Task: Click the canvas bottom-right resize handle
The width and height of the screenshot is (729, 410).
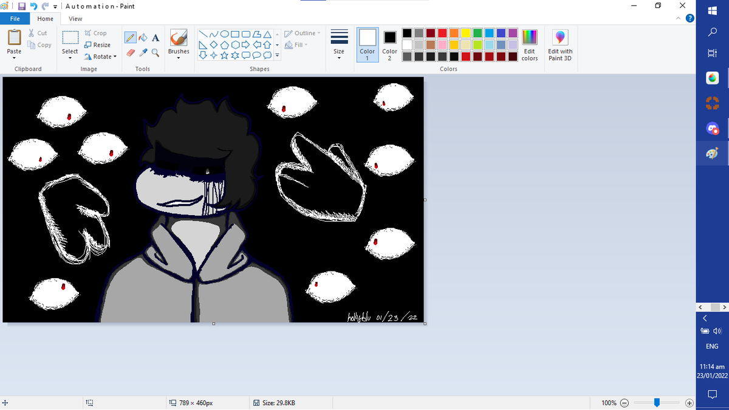Action: (425, 324)
